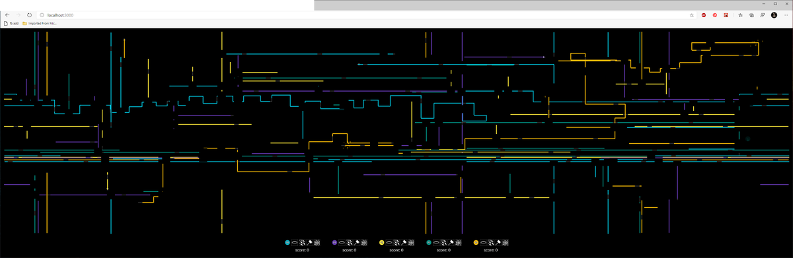Screen dimensions: 793x258
Task: Reload the localhost page
Action: [x=30, y=15]
